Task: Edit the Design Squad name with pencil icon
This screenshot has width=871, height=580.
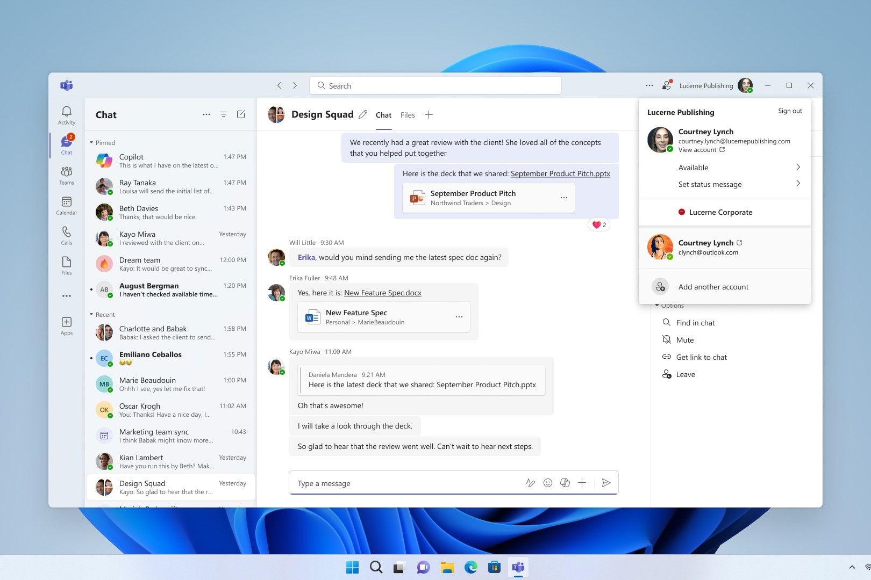Action: [x=363, y=114]
